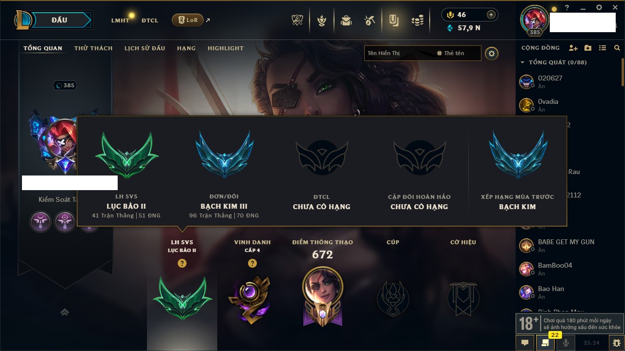The width and height of the screenshot is (625, 351).
Task: Expand the profile banner chevron
Action: point(64,312)
